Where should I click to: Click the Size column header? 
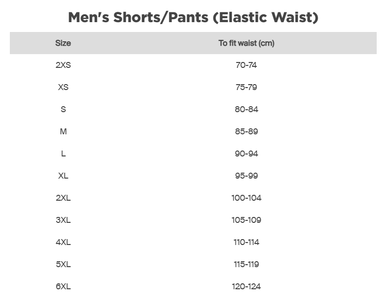63,43
